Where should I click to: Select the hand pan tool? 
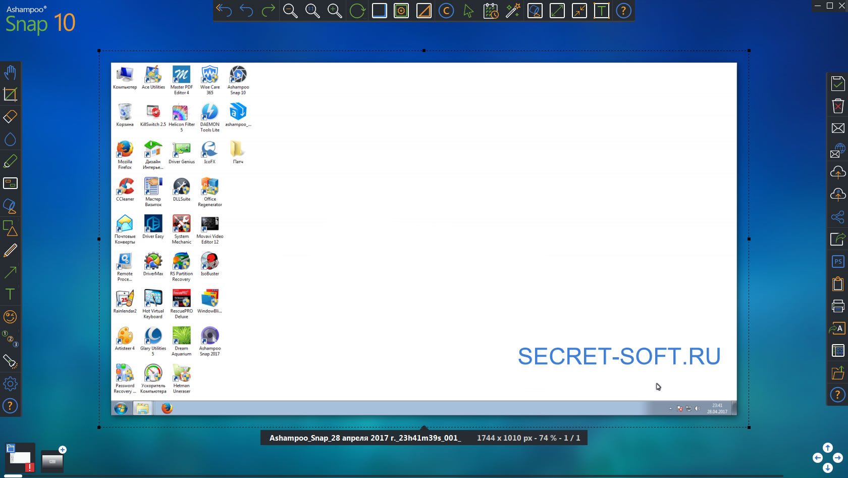10,72
